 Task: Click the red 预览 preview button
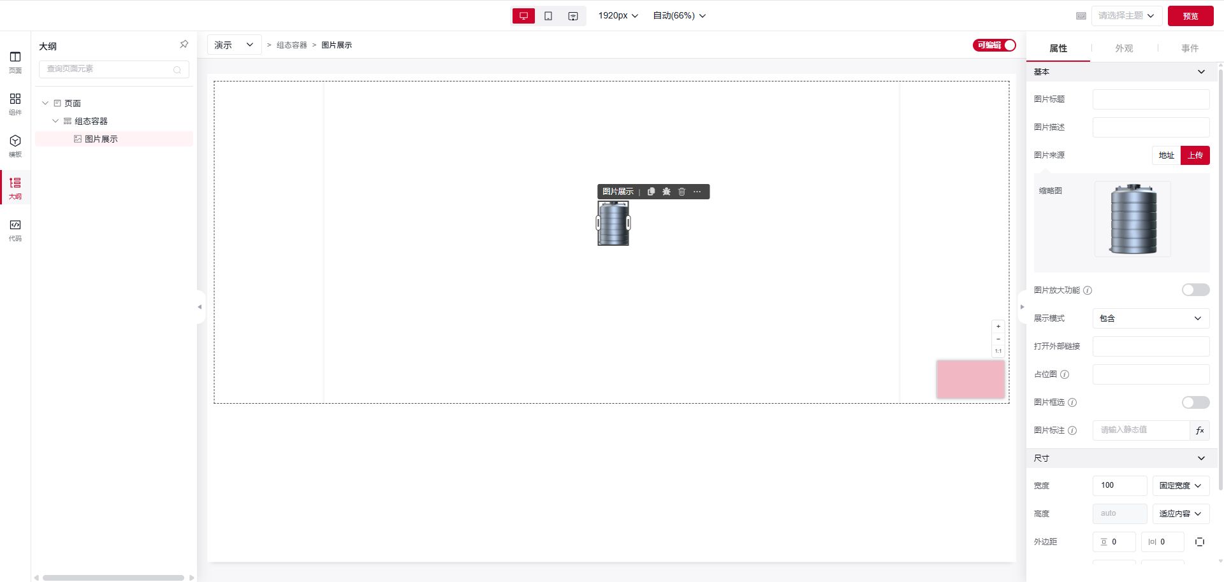pos(1190,16)
